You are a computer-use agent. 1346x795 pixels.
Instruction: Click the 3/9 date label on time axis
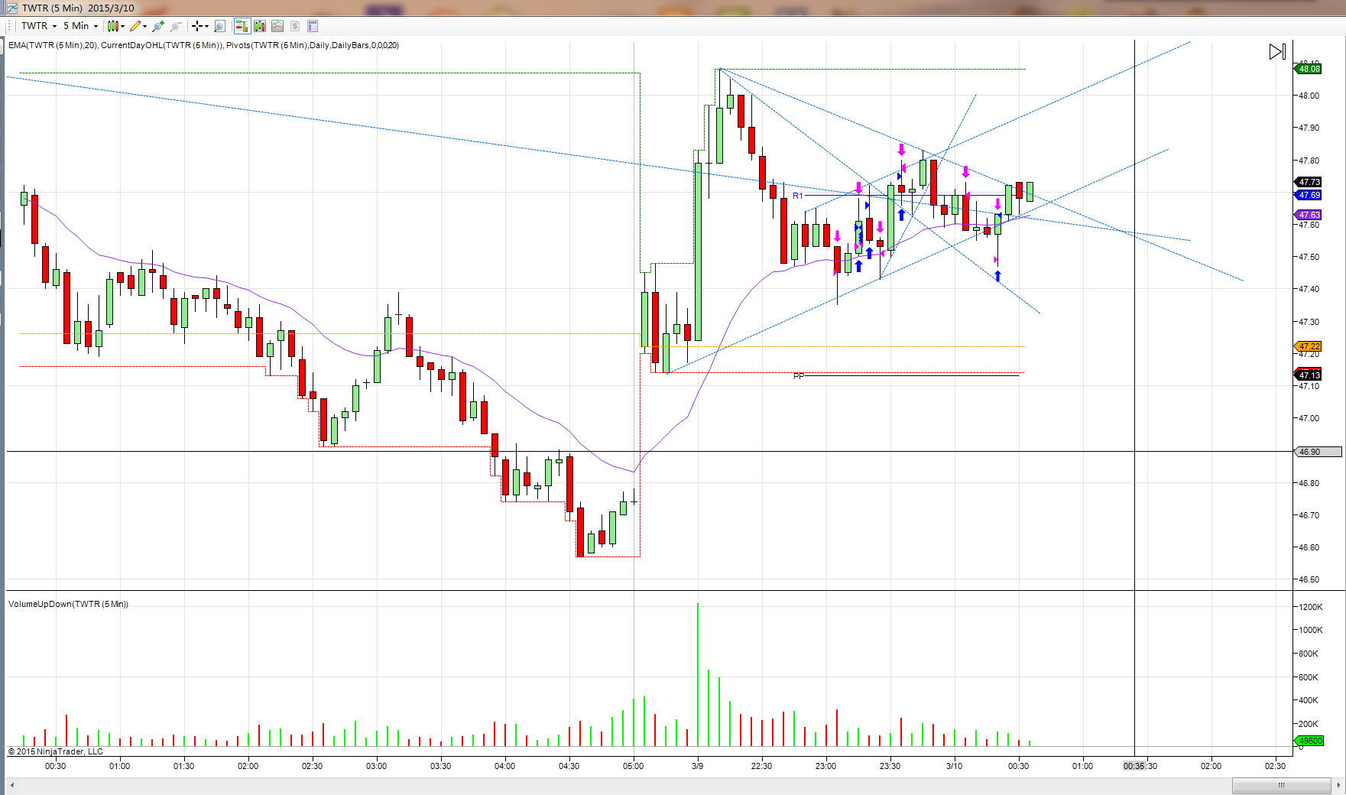click(698, 766)
